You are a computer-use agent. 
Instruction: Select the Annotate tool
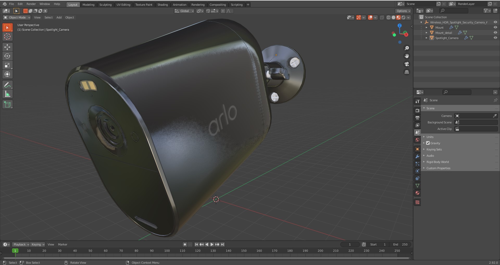coord(7,85)
